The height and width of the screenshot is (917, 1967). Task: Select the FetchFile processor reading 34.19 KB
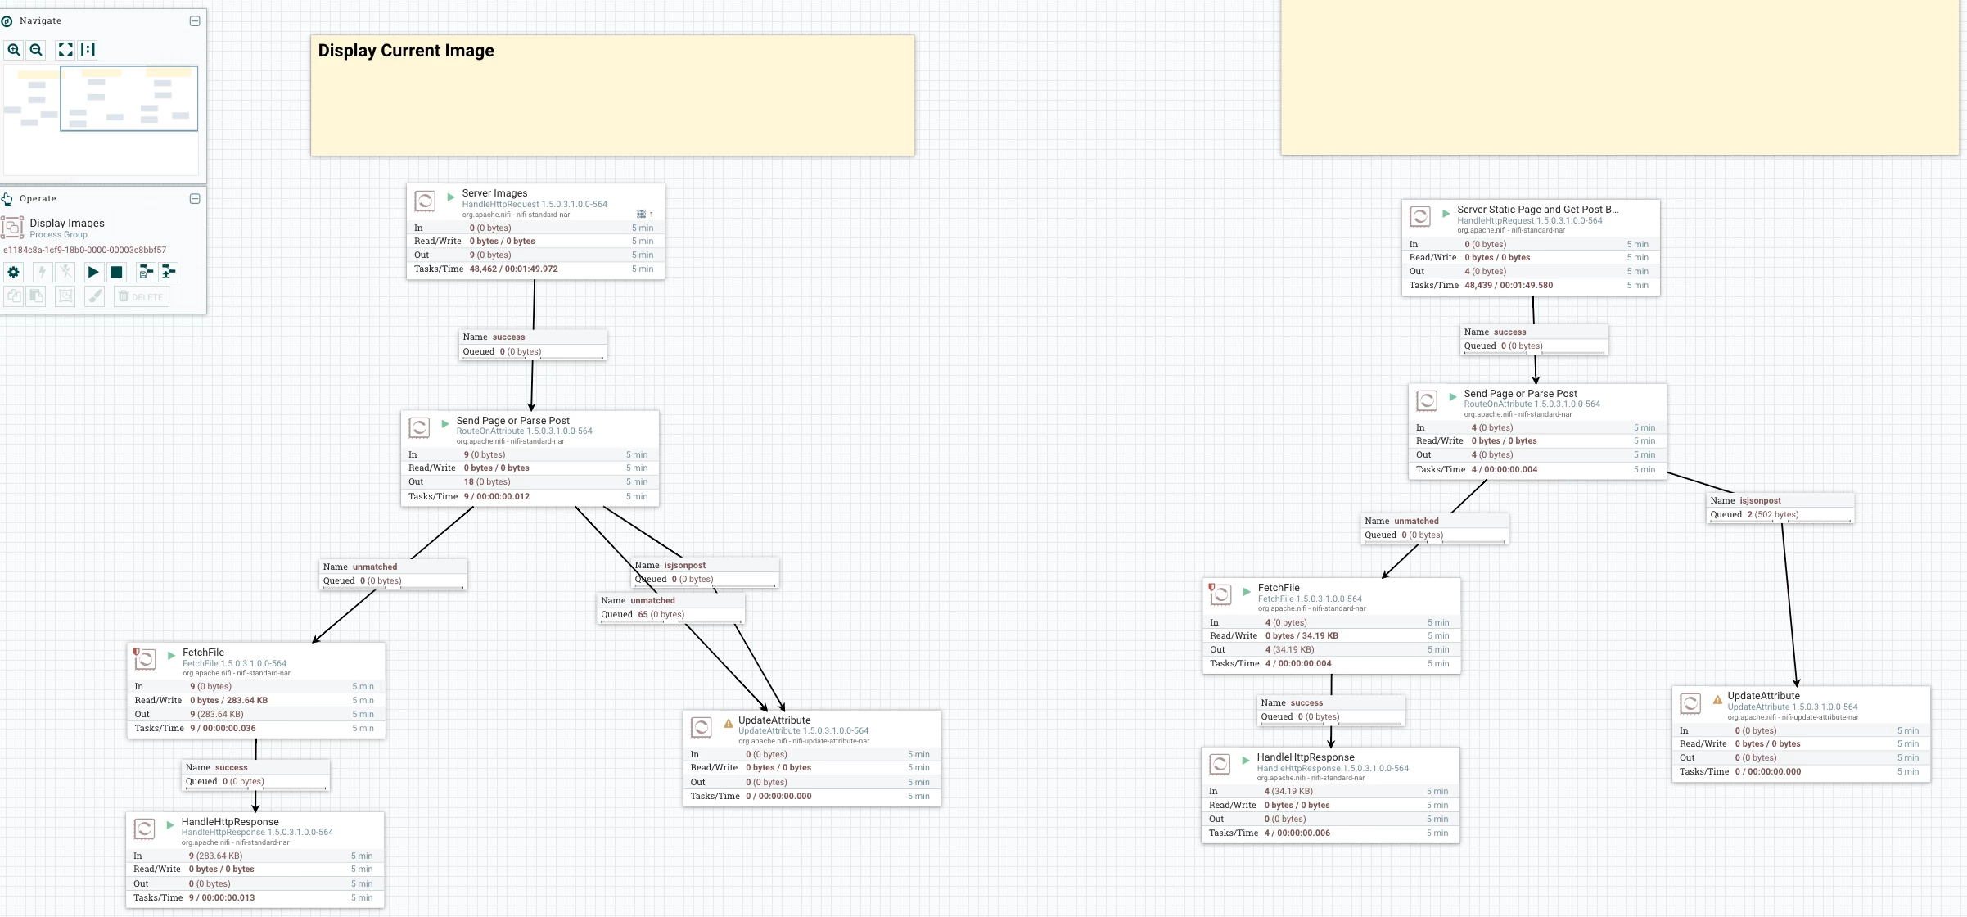(1331, 626)
